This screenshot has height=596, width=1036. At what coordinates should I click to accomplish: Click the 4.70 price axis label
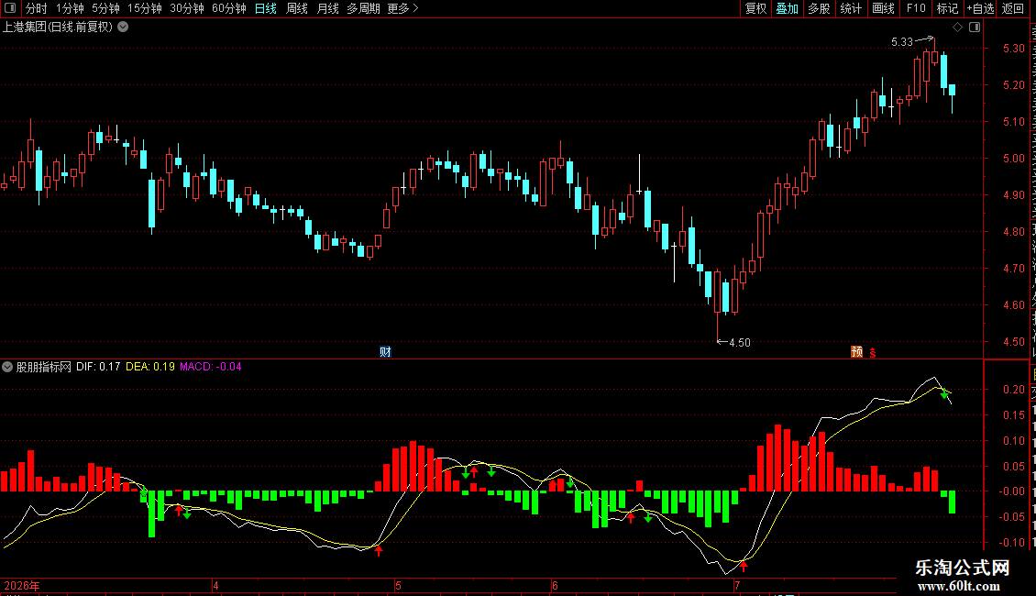point(1013,269)
